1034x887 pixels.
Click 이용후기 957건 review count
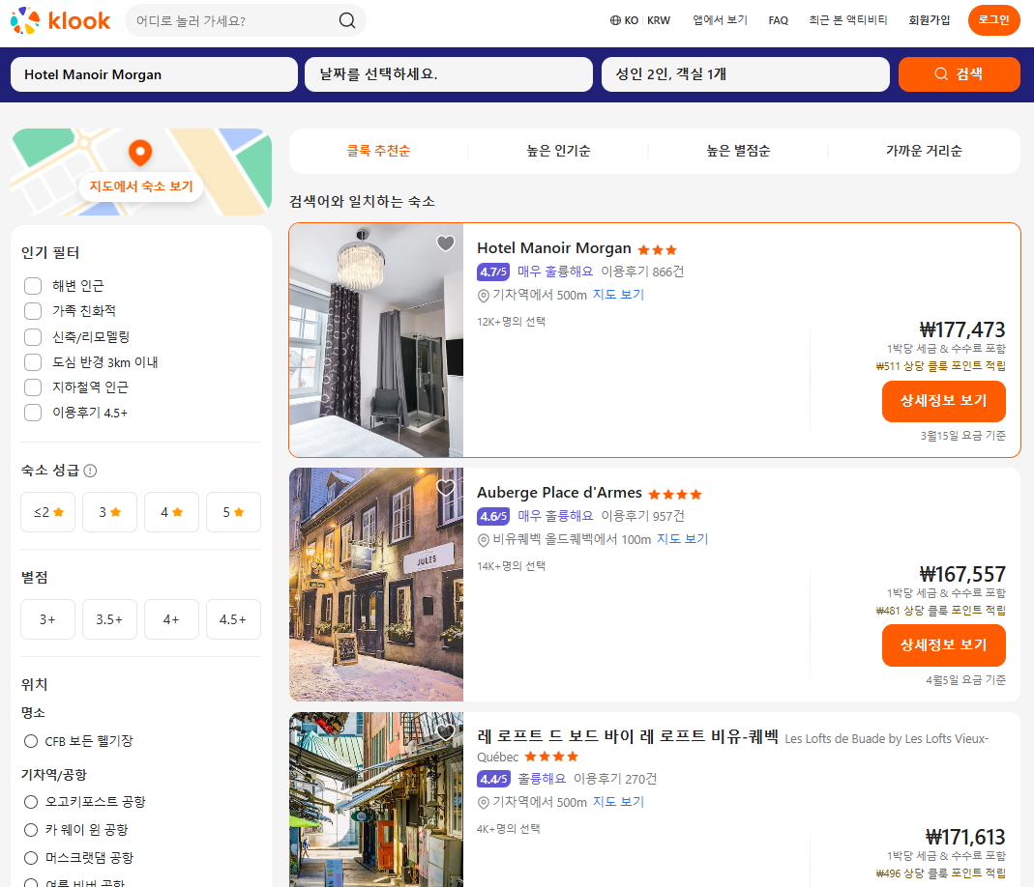(642, 516)
